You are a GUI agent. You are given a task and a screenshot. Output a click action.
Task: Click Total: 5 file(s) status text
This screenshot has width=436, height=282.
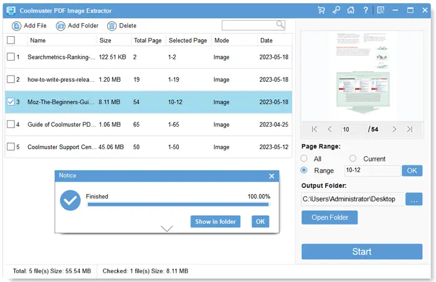tap(52, 271)
